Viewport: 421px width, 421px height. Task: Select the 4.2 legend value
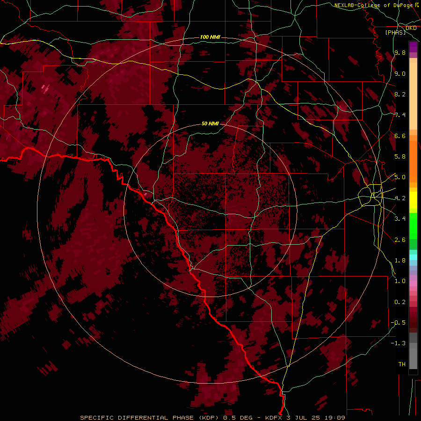[400, 198]
